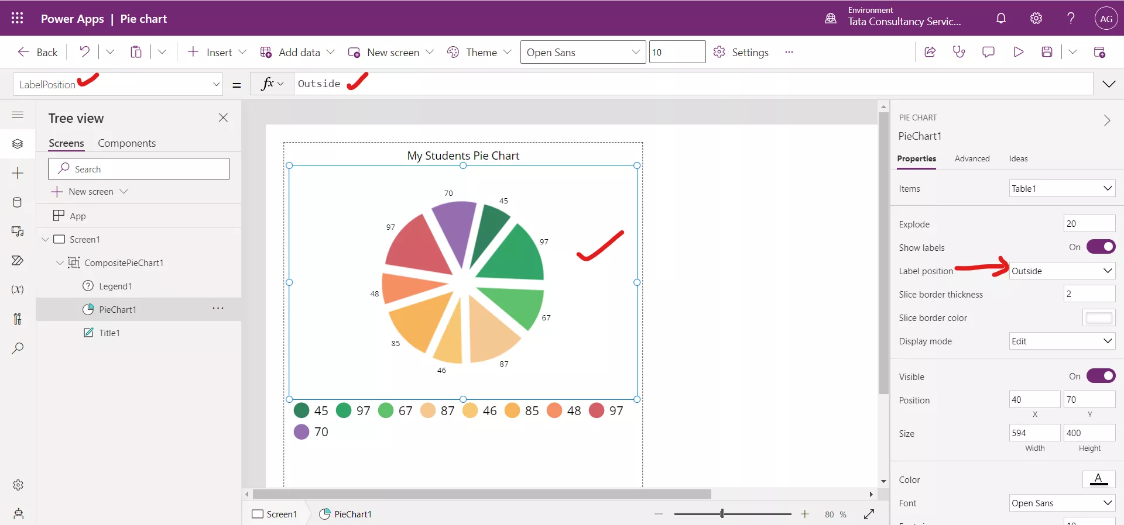The width and height of the screenshot is (1124, 525).
Task: Open the fx function dropdown
Action: click(272, 84)
